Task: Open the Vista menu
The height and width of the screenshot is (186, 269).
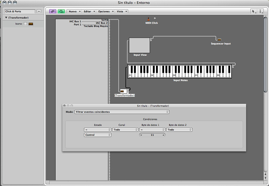Action: tap(121, 11)
